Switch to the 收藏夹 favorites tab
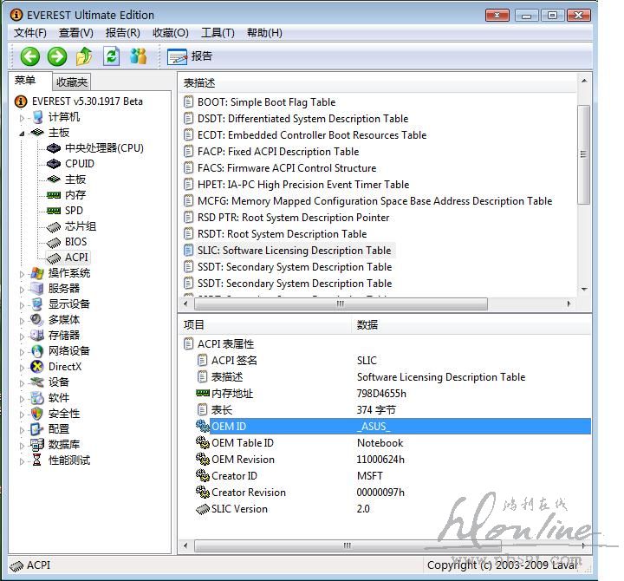 click(x=71, y=82)
